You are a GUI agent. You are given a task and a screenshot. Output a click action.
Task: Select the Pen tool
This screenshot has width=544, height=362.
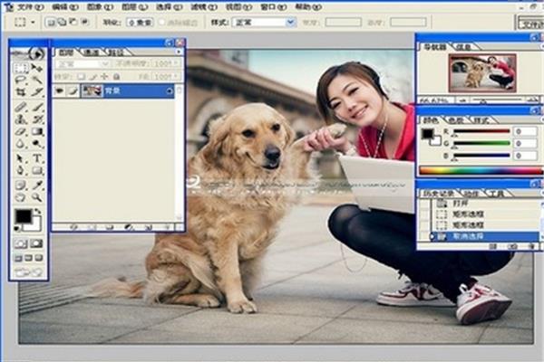point(21,170)
